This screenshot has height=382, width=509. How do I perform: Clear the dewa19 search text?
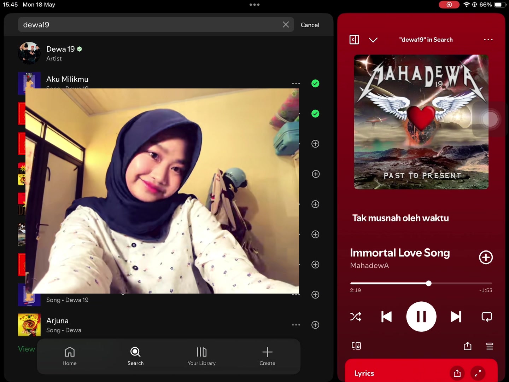(x=286, y=24)
